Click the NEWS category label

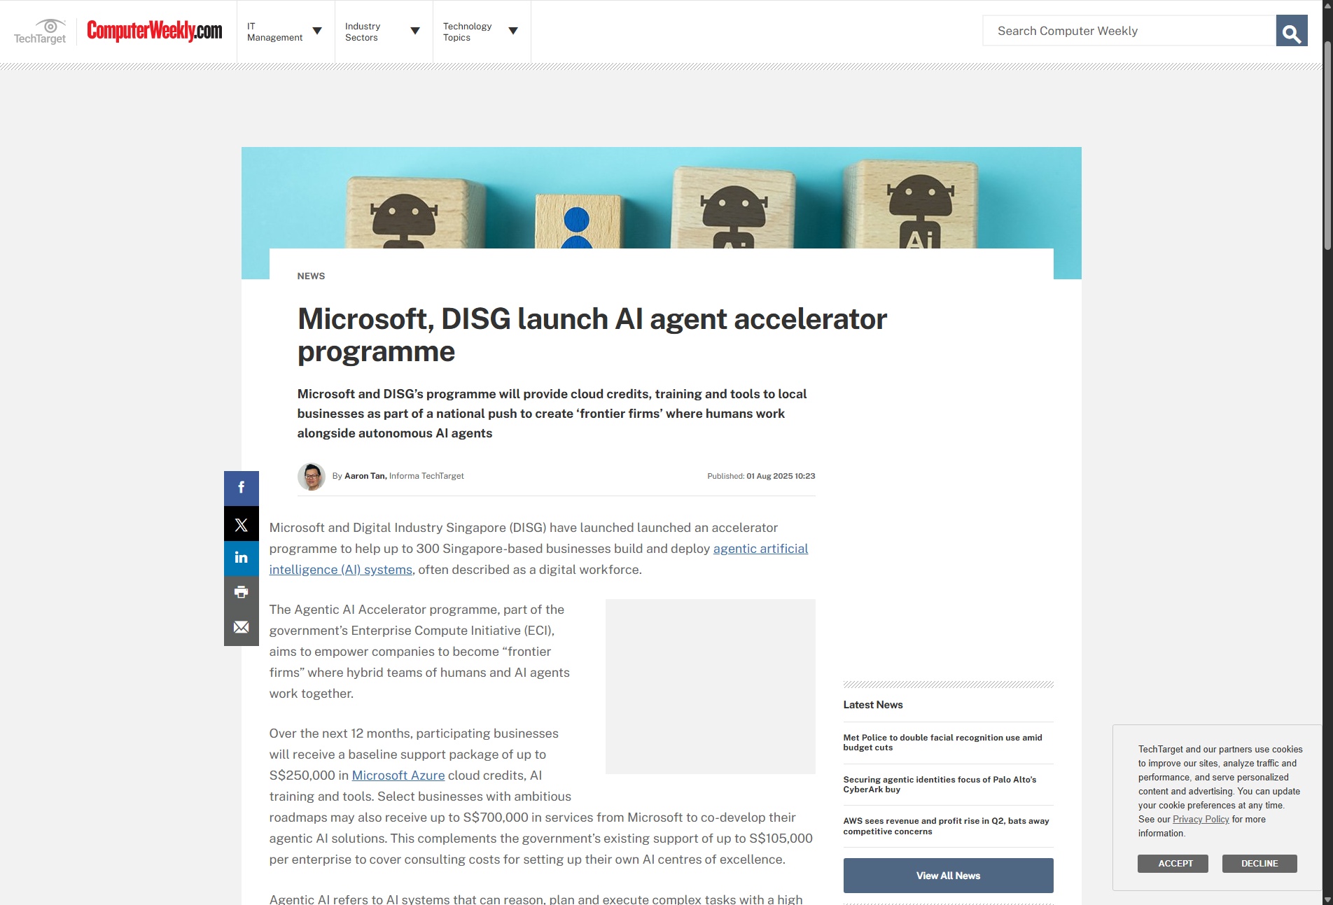pos(311,276)
